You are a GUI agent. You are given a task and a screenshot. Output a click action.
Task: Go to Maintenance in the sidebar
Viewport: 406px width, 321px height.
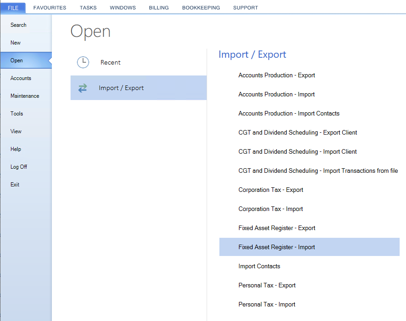click(x=26, y=95)
